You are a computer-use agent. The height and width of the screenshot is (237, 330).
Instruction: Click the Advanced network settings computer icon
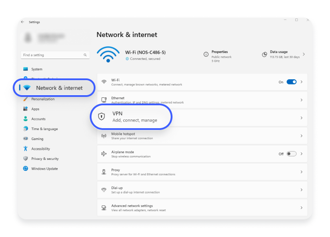point(104,208)
